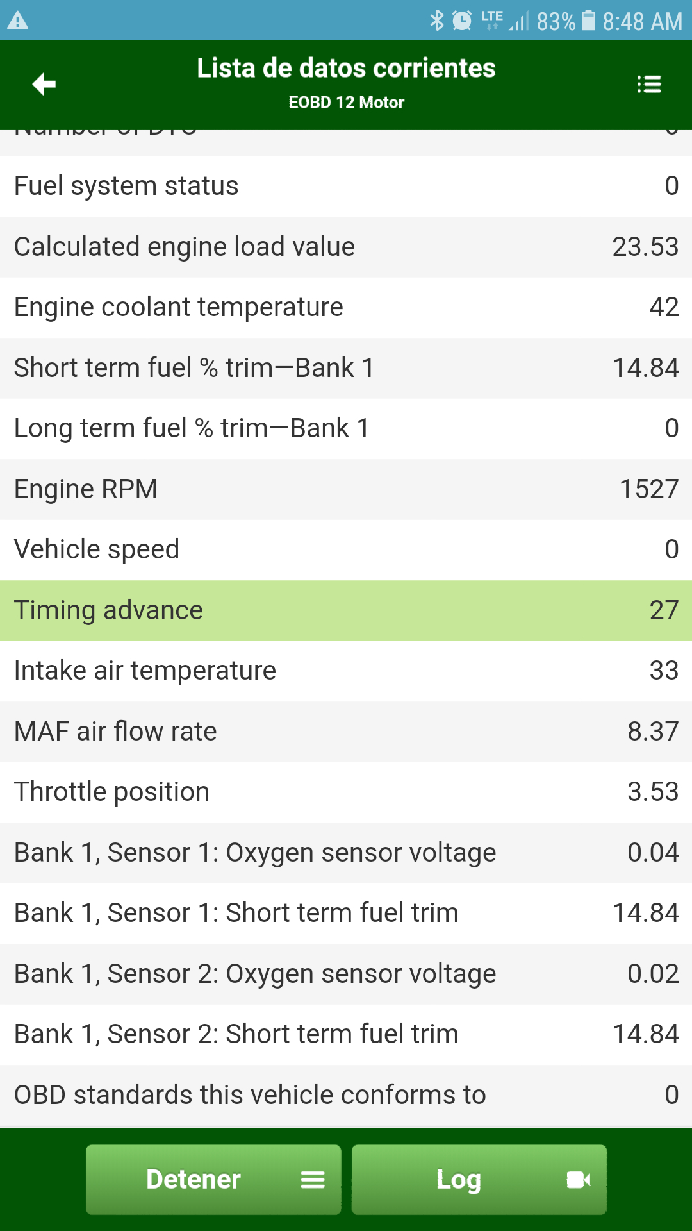Open the list menu icon in header

point(649,84)
